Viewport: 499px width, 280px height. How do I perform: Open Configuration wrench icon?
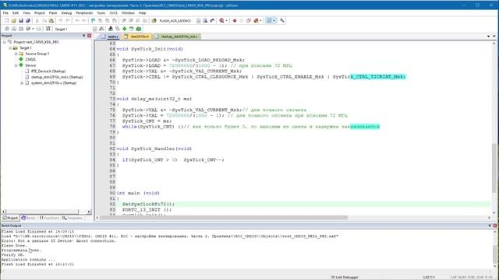click(x=282, y=21)
